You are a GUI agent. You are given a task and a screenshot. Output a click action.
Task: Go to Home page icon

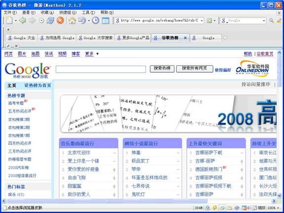(72, 20)
